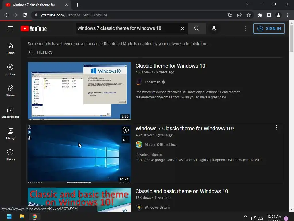Open action menu for Windows 7 Classic video

pyautogui.click(x=276, y=128)
